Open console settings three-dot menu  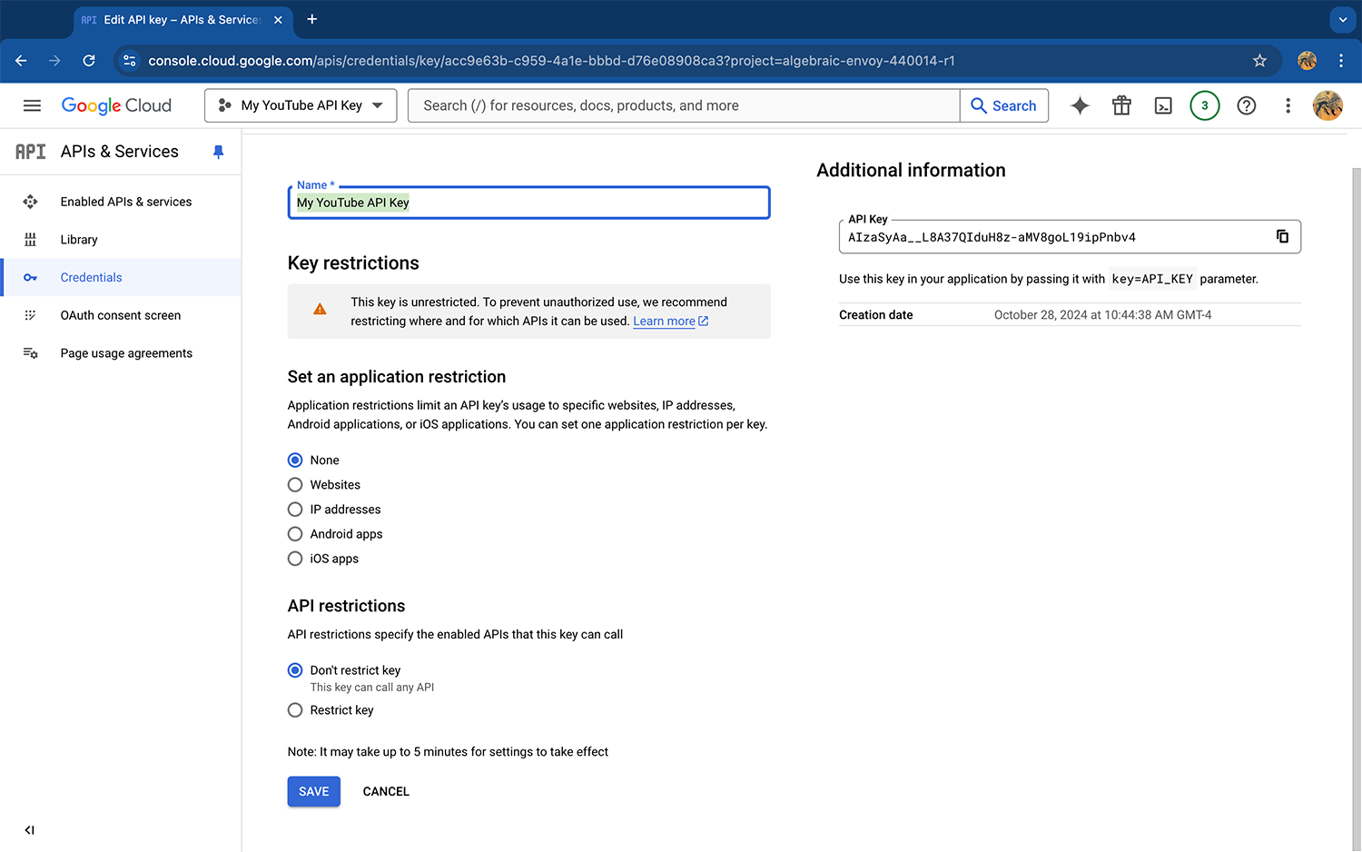click(1288, 105)
